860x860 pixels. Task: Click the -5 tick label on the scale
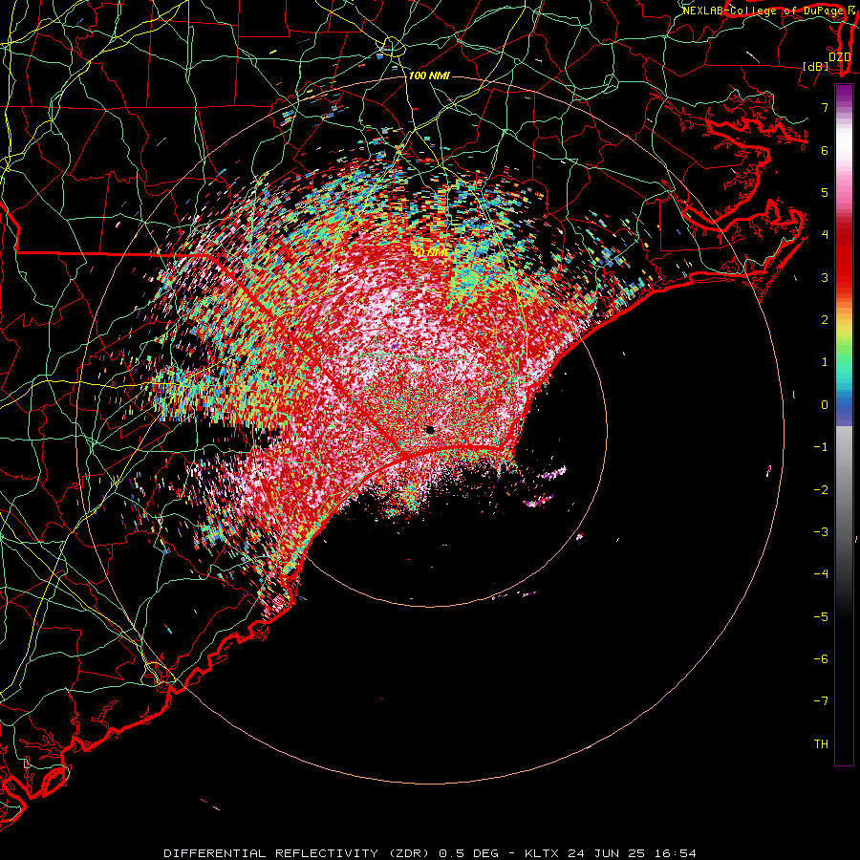click(821, 617)
